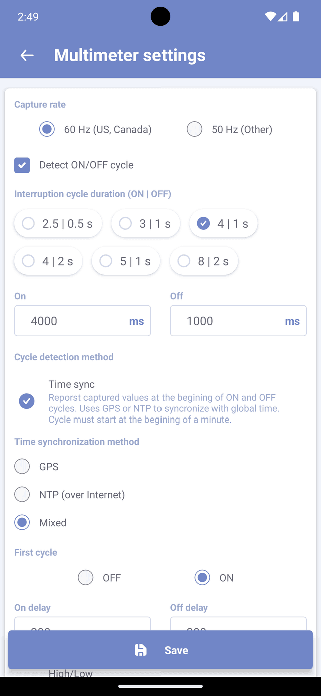Choose the 4 | 2 s cycle chip
The height and width of the screenshot is (696, 321).
48,261
